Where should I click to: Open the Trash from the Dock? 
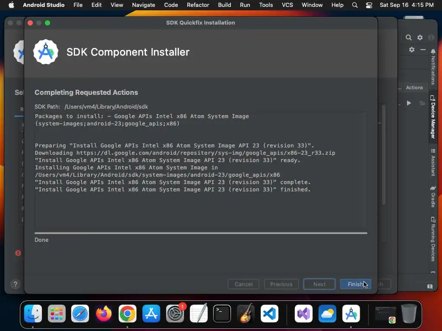pos(409,314)
